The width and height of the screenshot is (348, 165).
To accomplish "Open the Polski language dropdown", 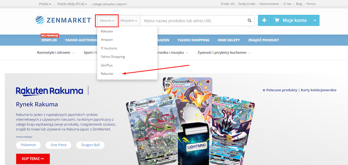I will [45, 4].
